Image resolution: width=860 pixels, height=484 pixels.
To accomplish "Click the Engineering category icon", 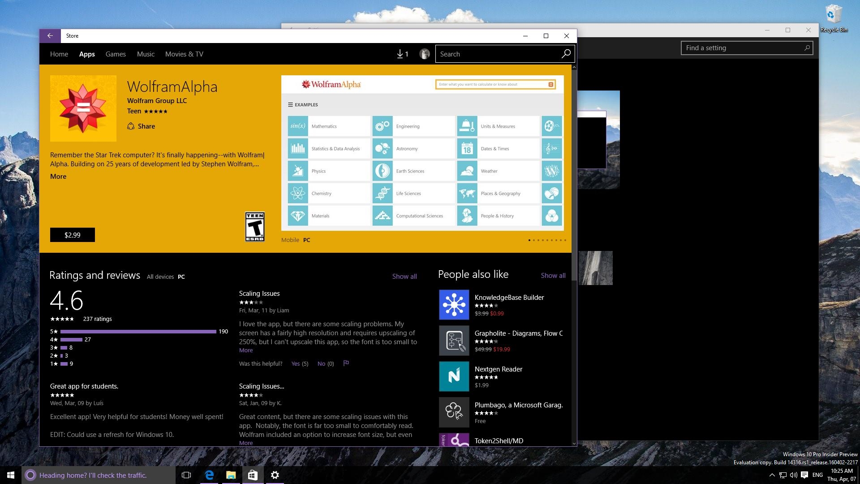I will [x=381, y=125].
